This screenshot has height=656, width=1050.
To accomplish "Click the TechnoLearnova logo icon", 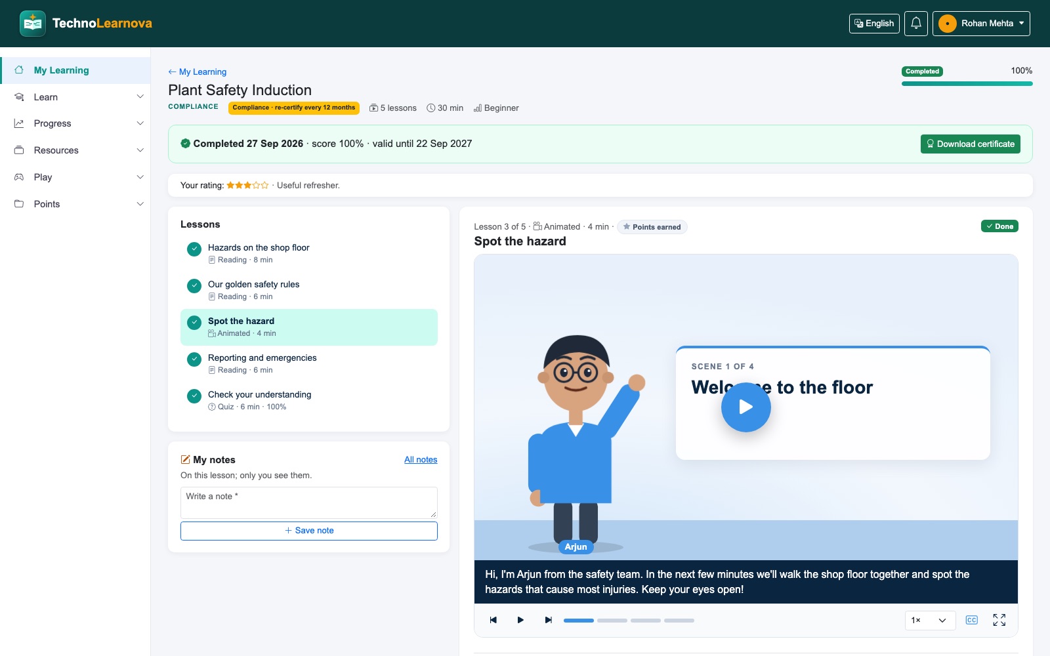I will 33,24.
